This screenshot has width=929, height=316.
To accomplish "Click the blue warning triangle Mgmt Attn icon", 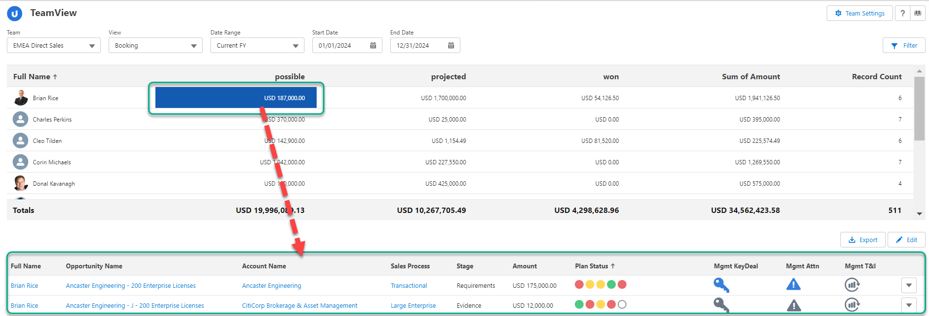I will tap(793, 285).
